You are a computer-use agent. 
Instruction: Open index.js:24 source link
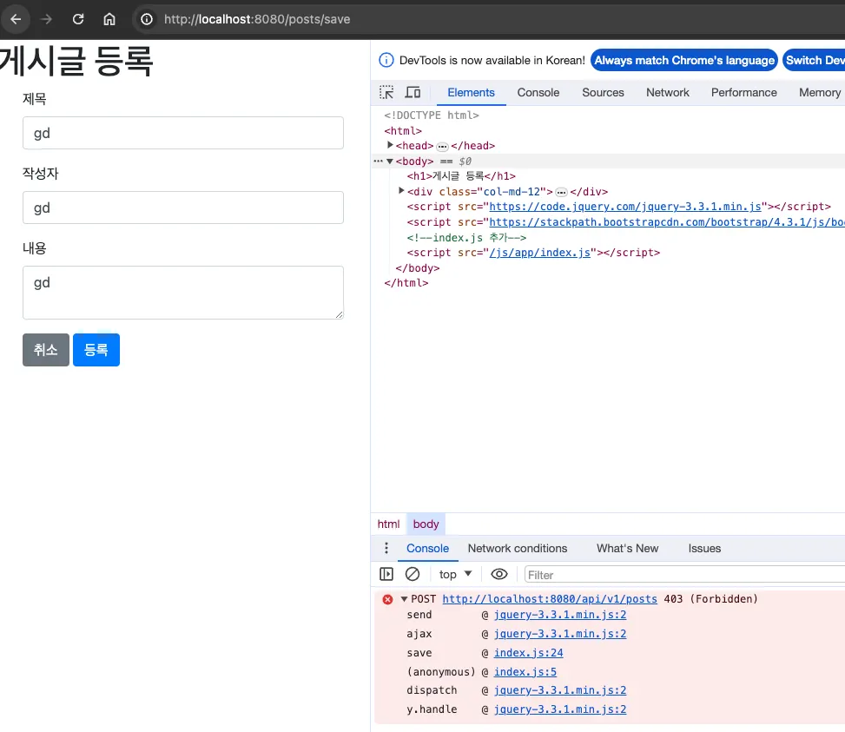pyautogui.click(x=528, y=653)
